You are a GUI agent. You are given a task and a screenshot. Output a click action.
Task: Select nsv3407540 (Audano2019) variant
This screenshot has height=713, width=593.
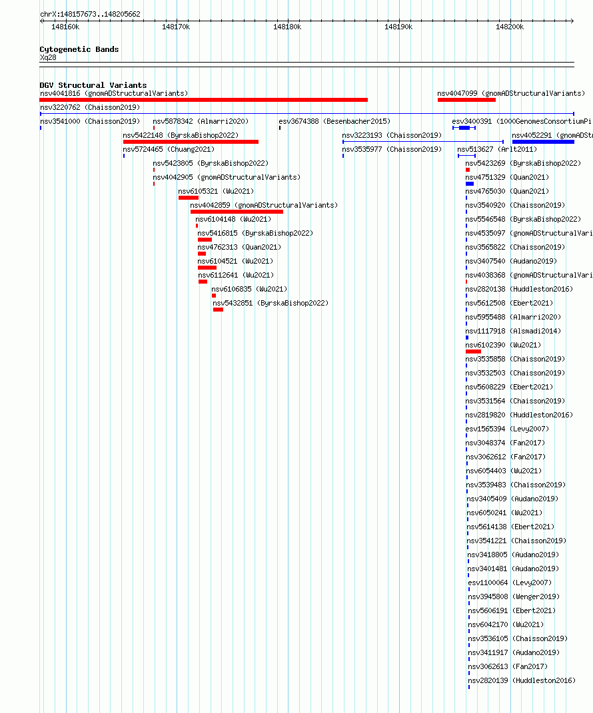[511, 262]
